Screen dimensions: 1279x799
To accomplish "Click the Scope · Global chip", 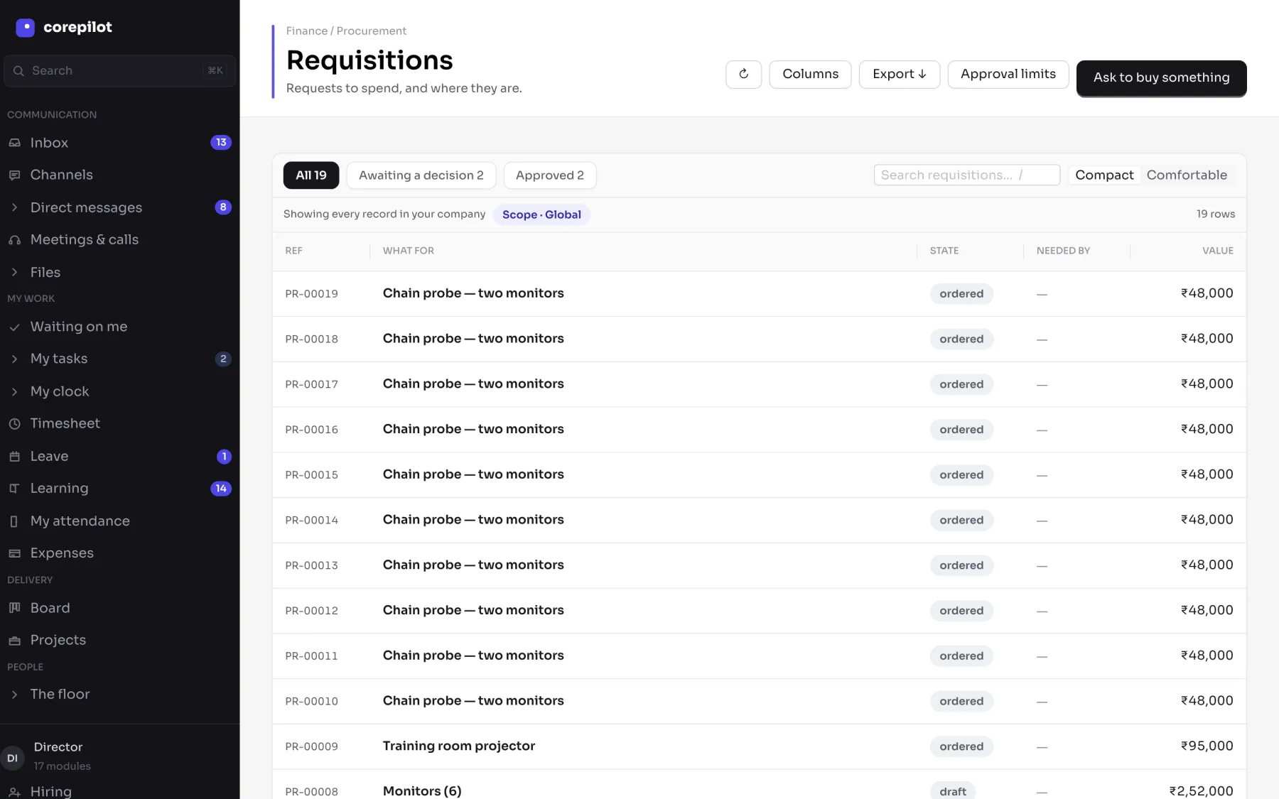I will (541, 214).
